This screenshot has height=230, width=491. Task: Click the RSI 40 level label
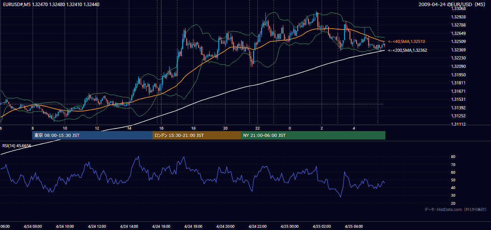pyautogui.click(x=453, y=187)
